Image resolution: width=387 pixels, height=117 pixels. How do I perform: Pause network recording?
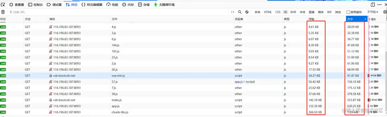233,12
